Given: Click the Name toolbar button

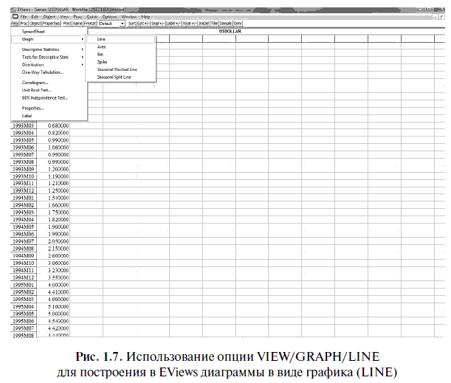Looking at the screenshot, I should coord(78,24).
